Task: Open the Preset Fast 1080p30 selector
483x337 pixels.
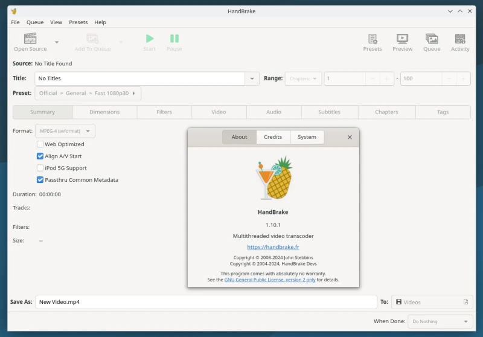Action: click(88, 93)
